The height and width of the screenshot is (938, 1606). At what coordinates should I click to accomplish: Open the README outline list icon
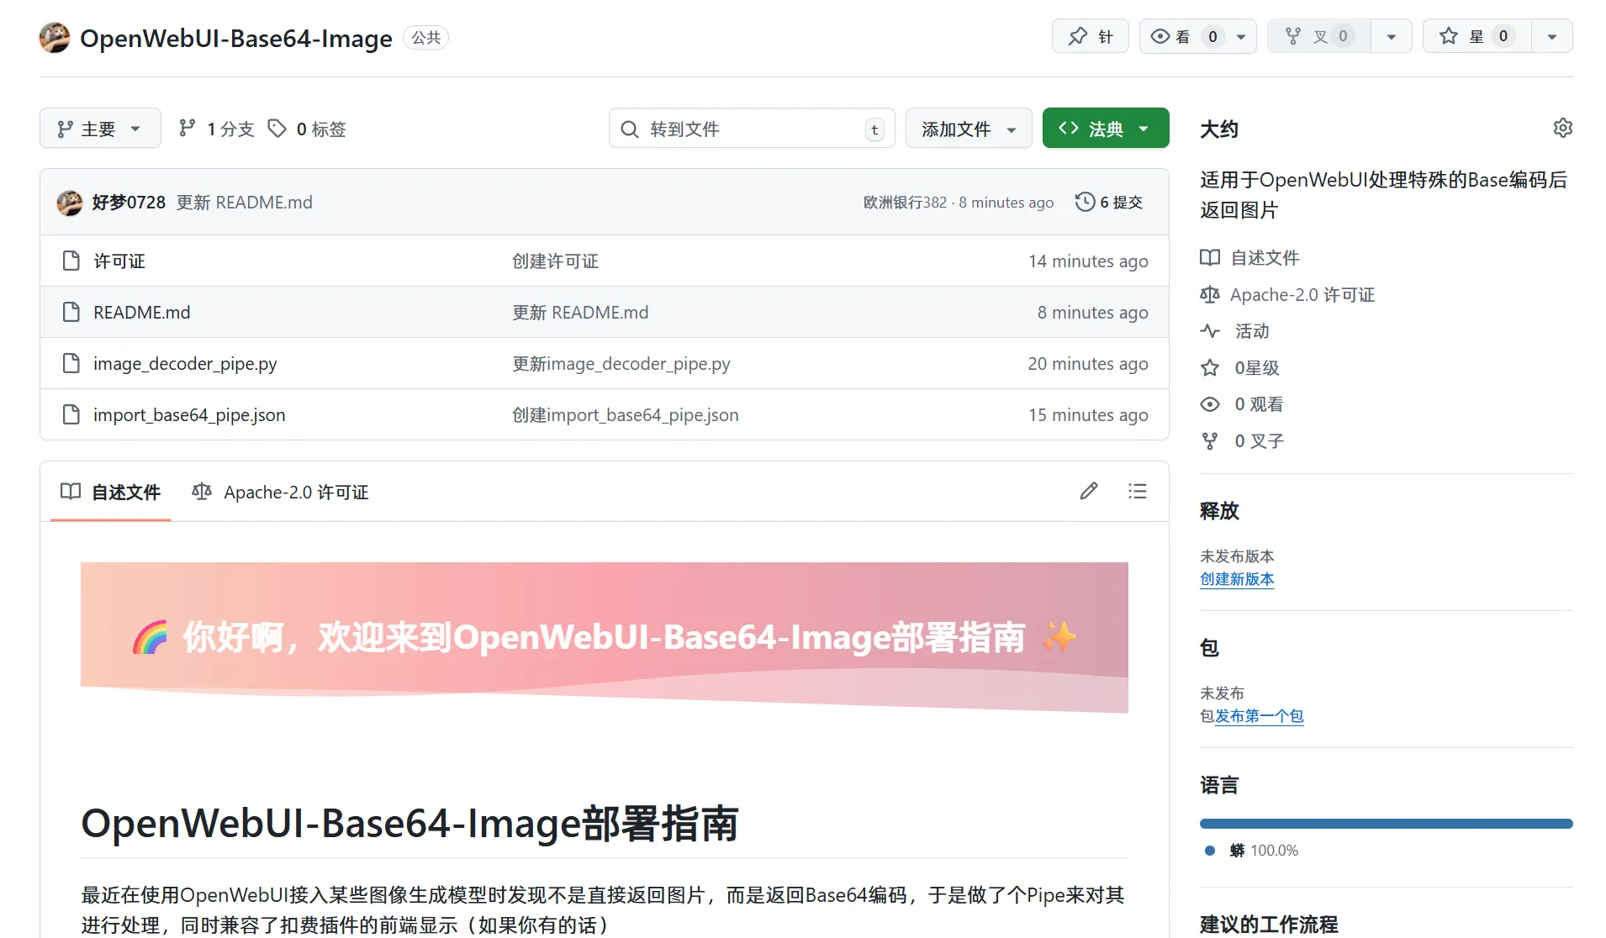1137,491
